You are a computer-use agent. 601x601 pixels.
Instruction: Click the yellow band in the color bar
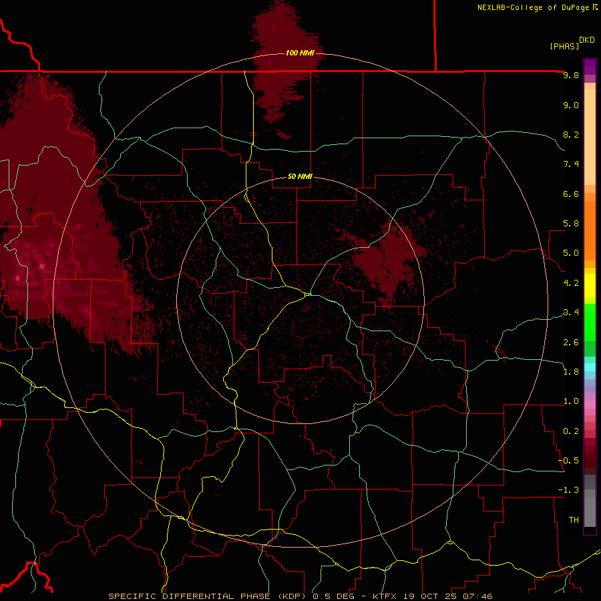pyautogui.click(x=590, y=286)
